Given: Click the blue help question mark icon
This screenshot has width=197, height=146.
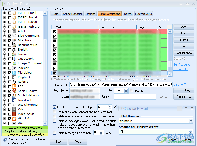Looking at the screenshot, I should pos(5,140).
